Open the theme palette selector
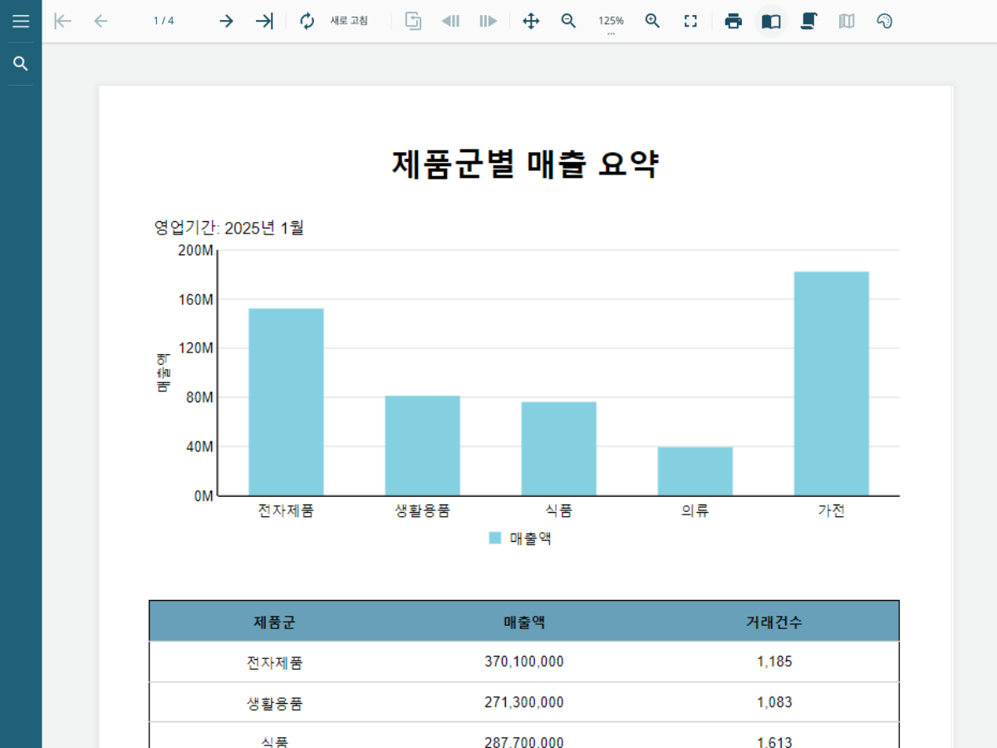 (885, 21)
